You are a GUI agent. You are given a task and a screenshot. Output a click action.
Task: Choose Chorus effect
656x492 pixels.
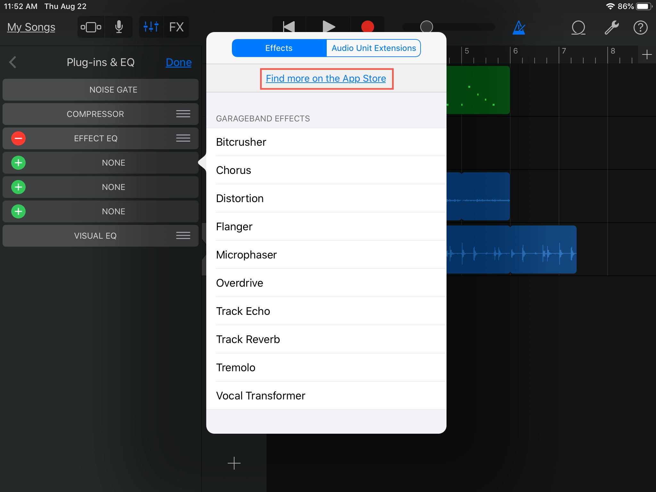326,170
